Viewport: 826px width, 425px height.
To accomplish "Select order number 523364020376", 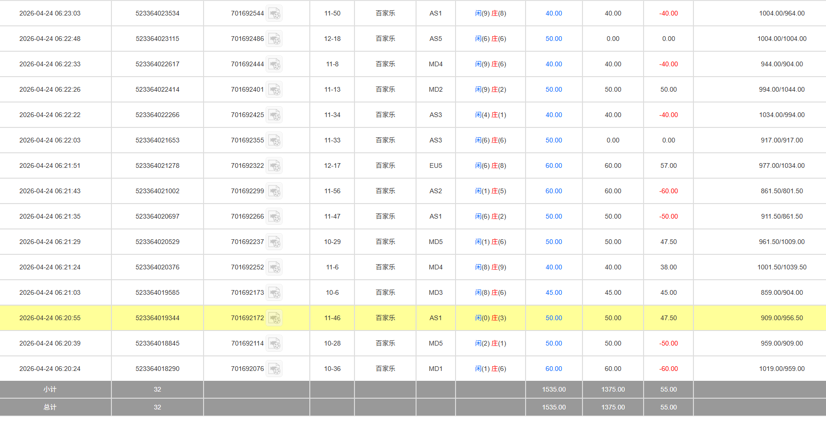I will [157, 267].
